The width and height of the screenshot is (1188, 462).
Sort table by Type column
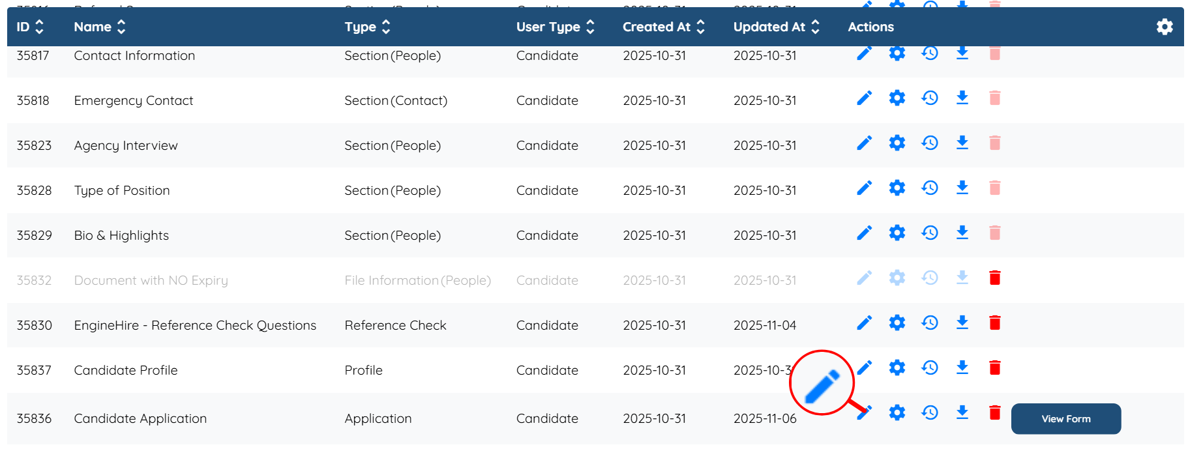point(367,27)
